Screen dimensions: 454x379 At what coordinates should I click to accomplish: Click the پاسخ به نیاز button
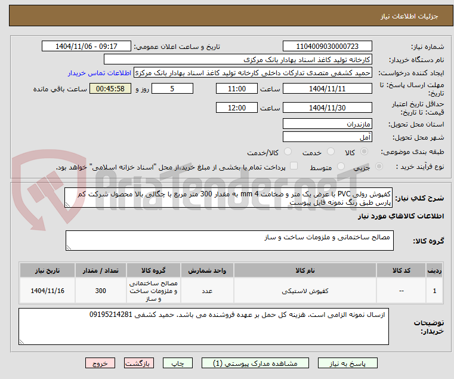coord(347,363)
